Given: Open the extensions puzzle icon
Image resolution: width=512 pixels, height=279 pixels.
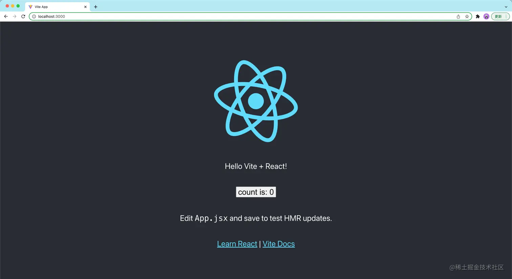Looking at the screenshot, I should [x=478, y=16].
